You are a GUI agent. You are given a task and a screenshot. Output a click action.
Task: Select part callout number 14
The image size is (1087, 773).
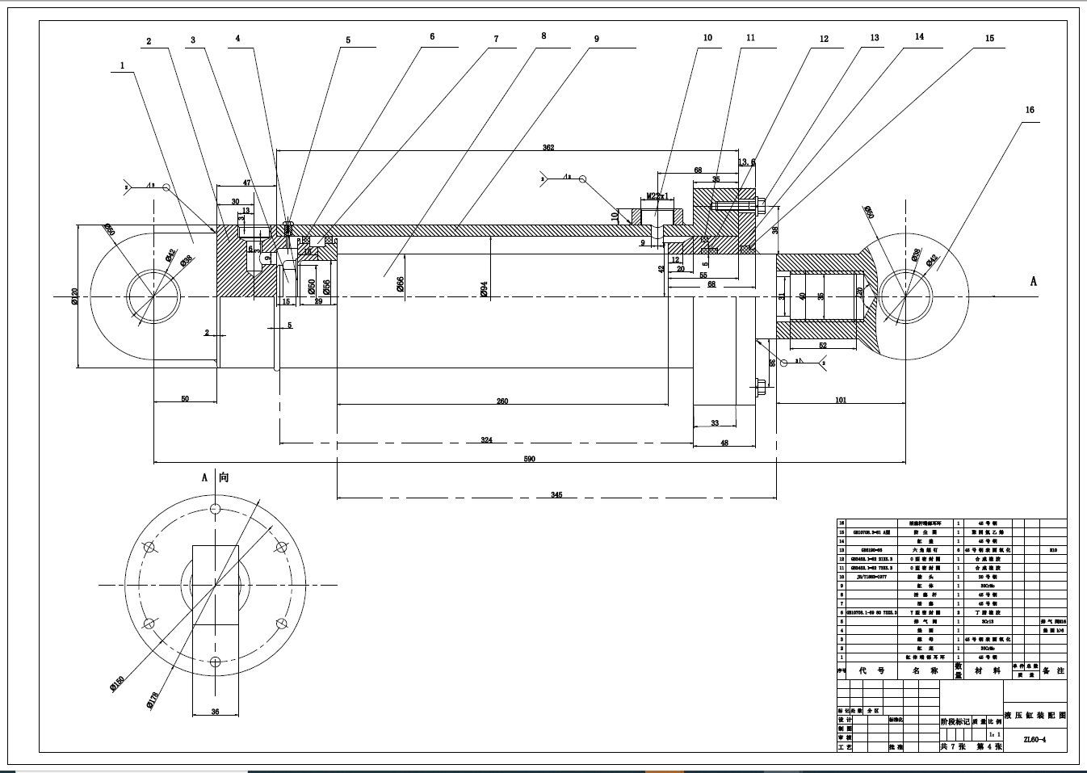pyautogui.click(x=919, y=36)
